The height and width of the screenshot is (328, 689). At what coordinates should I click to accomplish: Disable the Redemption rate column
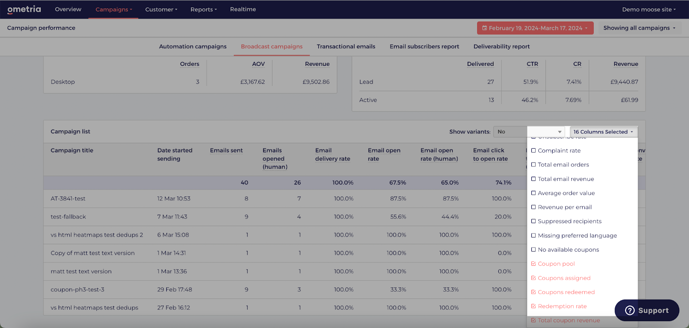534,307
